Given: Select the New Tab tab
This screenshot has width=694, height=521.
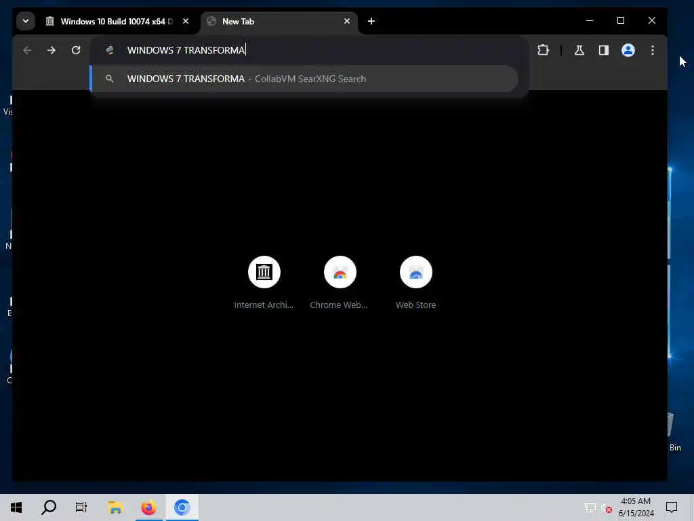Looking at the screenshot, I should pyautogui.click(x=279, y=21).
